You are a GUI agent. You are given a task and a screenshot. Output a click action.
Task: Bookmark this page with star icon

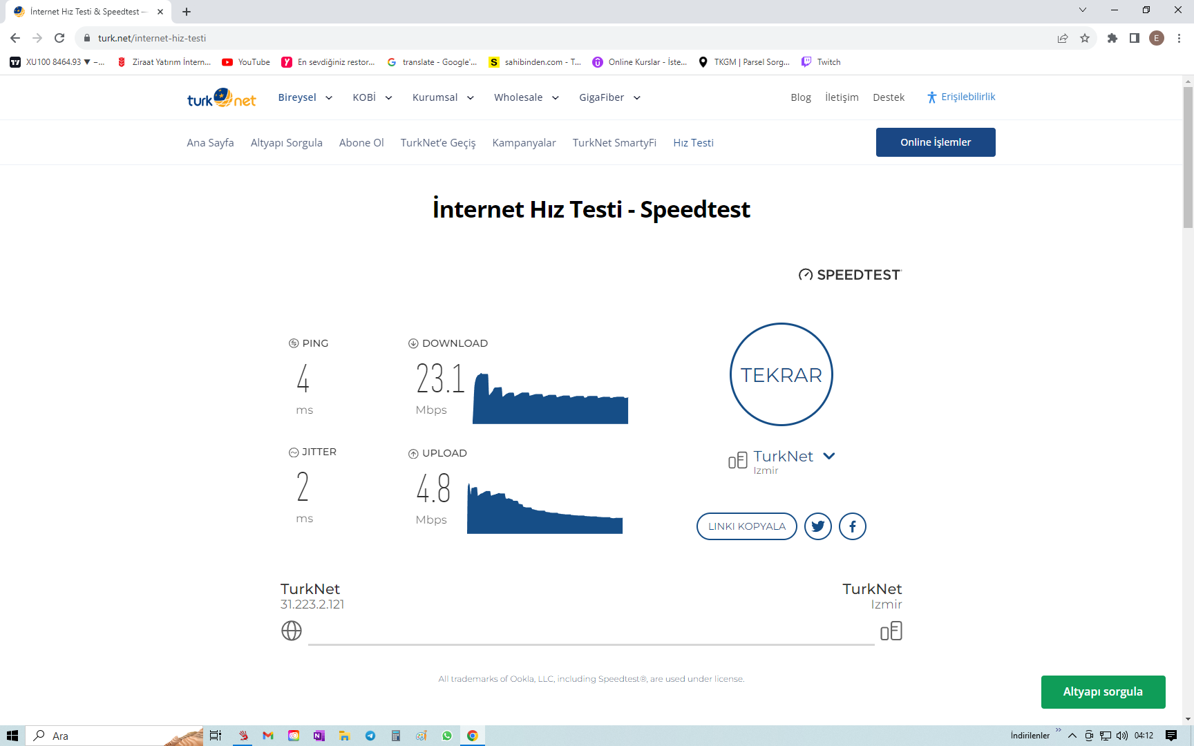pyautogui.click(x=1085, y=38)
